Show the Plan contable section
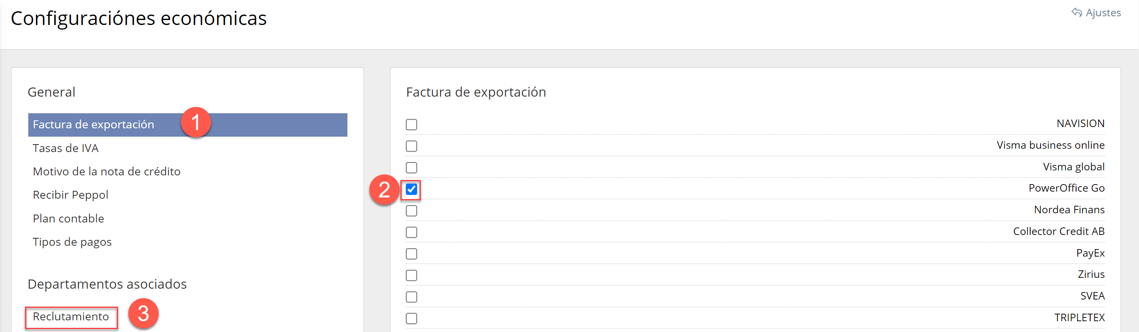The height and width of the screenshot is (332, 1139). pos(68,219)
